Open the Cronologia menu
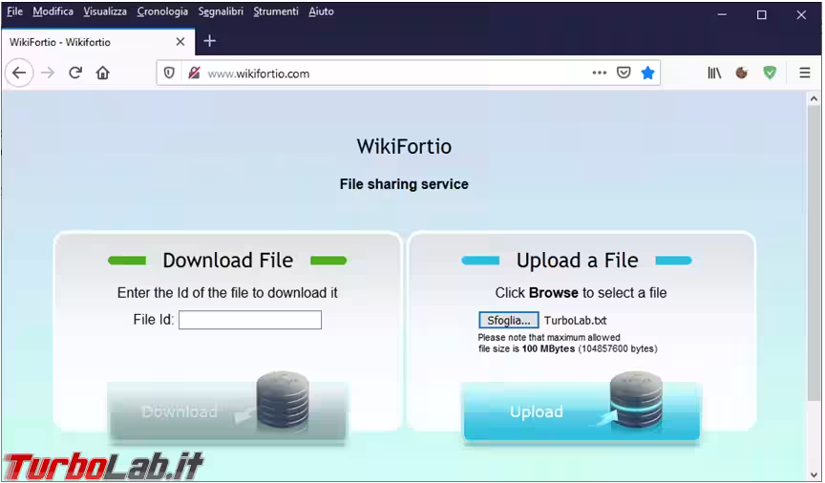 [x=162, y=11]
